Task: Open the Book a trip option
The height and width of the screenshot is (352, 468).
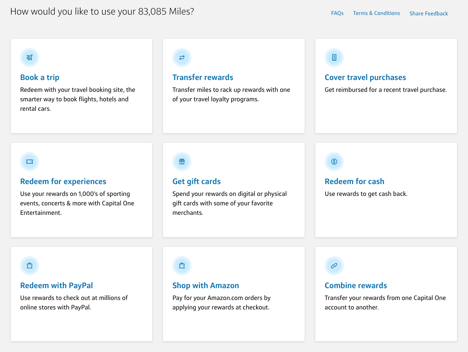Action: [x=39, y=77]
